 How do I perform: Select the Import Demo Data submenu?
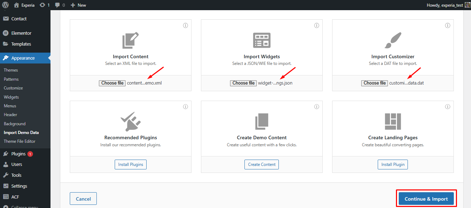coord(21,133)
